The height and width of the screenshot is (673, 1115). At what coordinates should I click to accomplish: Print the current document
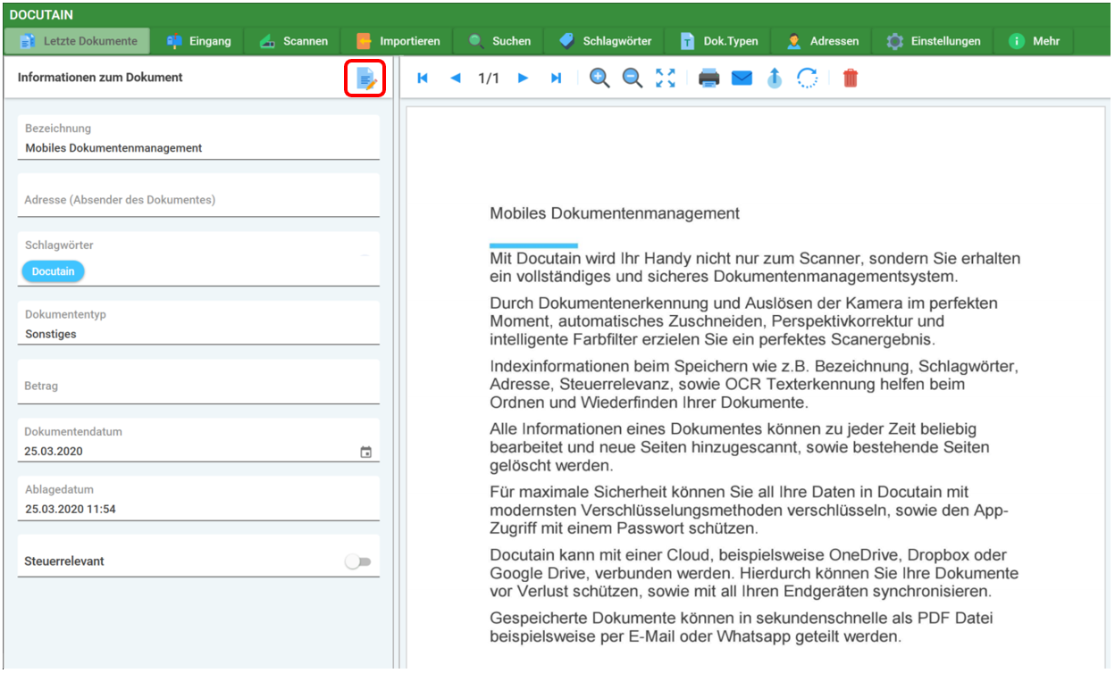tap(709, 79)
